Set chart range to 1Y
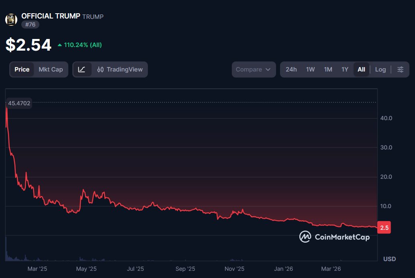The image size is (415, 278). click(x=345, y=69)
